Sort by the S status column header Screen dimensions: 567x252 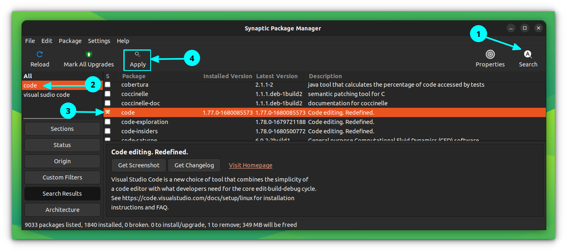(x=108, y=76)
